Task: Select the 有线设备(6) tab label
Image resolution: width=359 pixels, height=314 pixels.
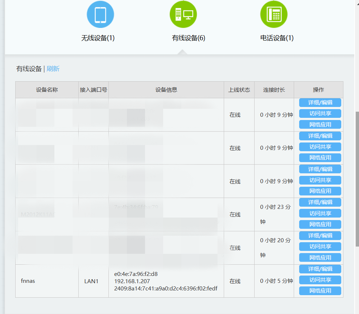Action: (x=189, y=38)
